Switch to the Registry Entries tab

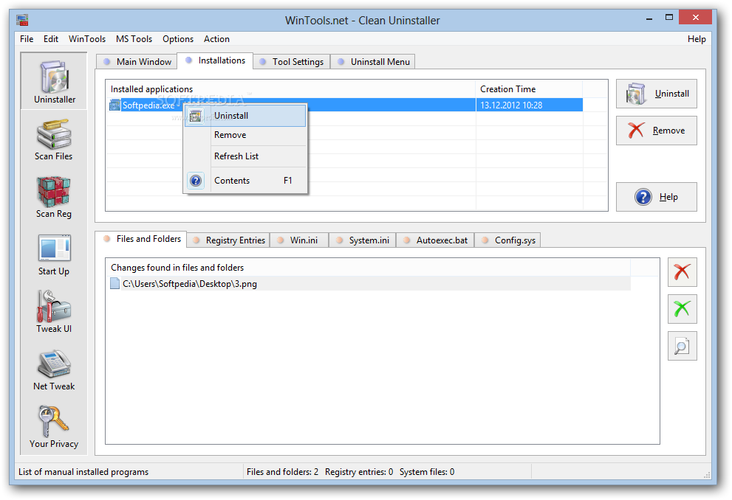pos(228,240)
